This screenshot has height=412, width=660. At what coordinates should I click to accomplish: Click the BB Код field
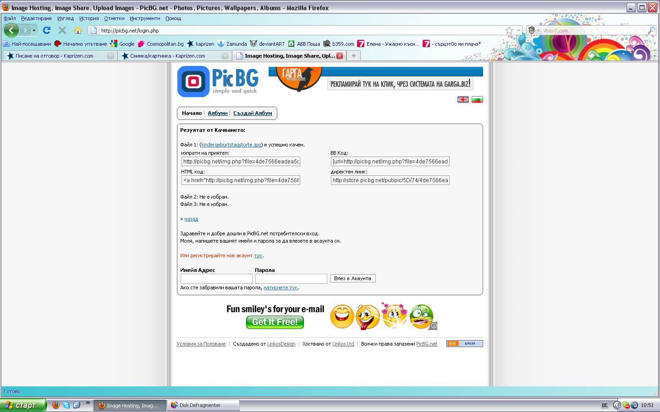pos(390,162)
